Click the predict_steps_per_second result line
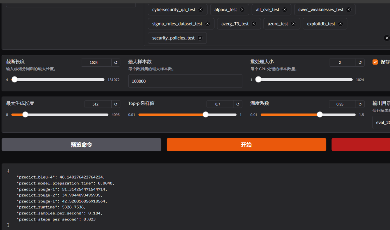This screenshot has width=390, height=230. click(56, 219)
